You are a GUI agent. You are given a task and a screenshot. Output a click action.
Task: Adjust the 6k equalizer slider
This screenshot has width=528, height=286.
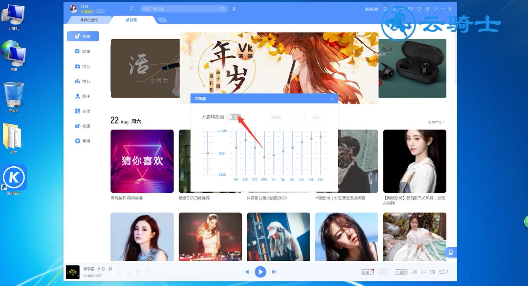tap(292, 153)
